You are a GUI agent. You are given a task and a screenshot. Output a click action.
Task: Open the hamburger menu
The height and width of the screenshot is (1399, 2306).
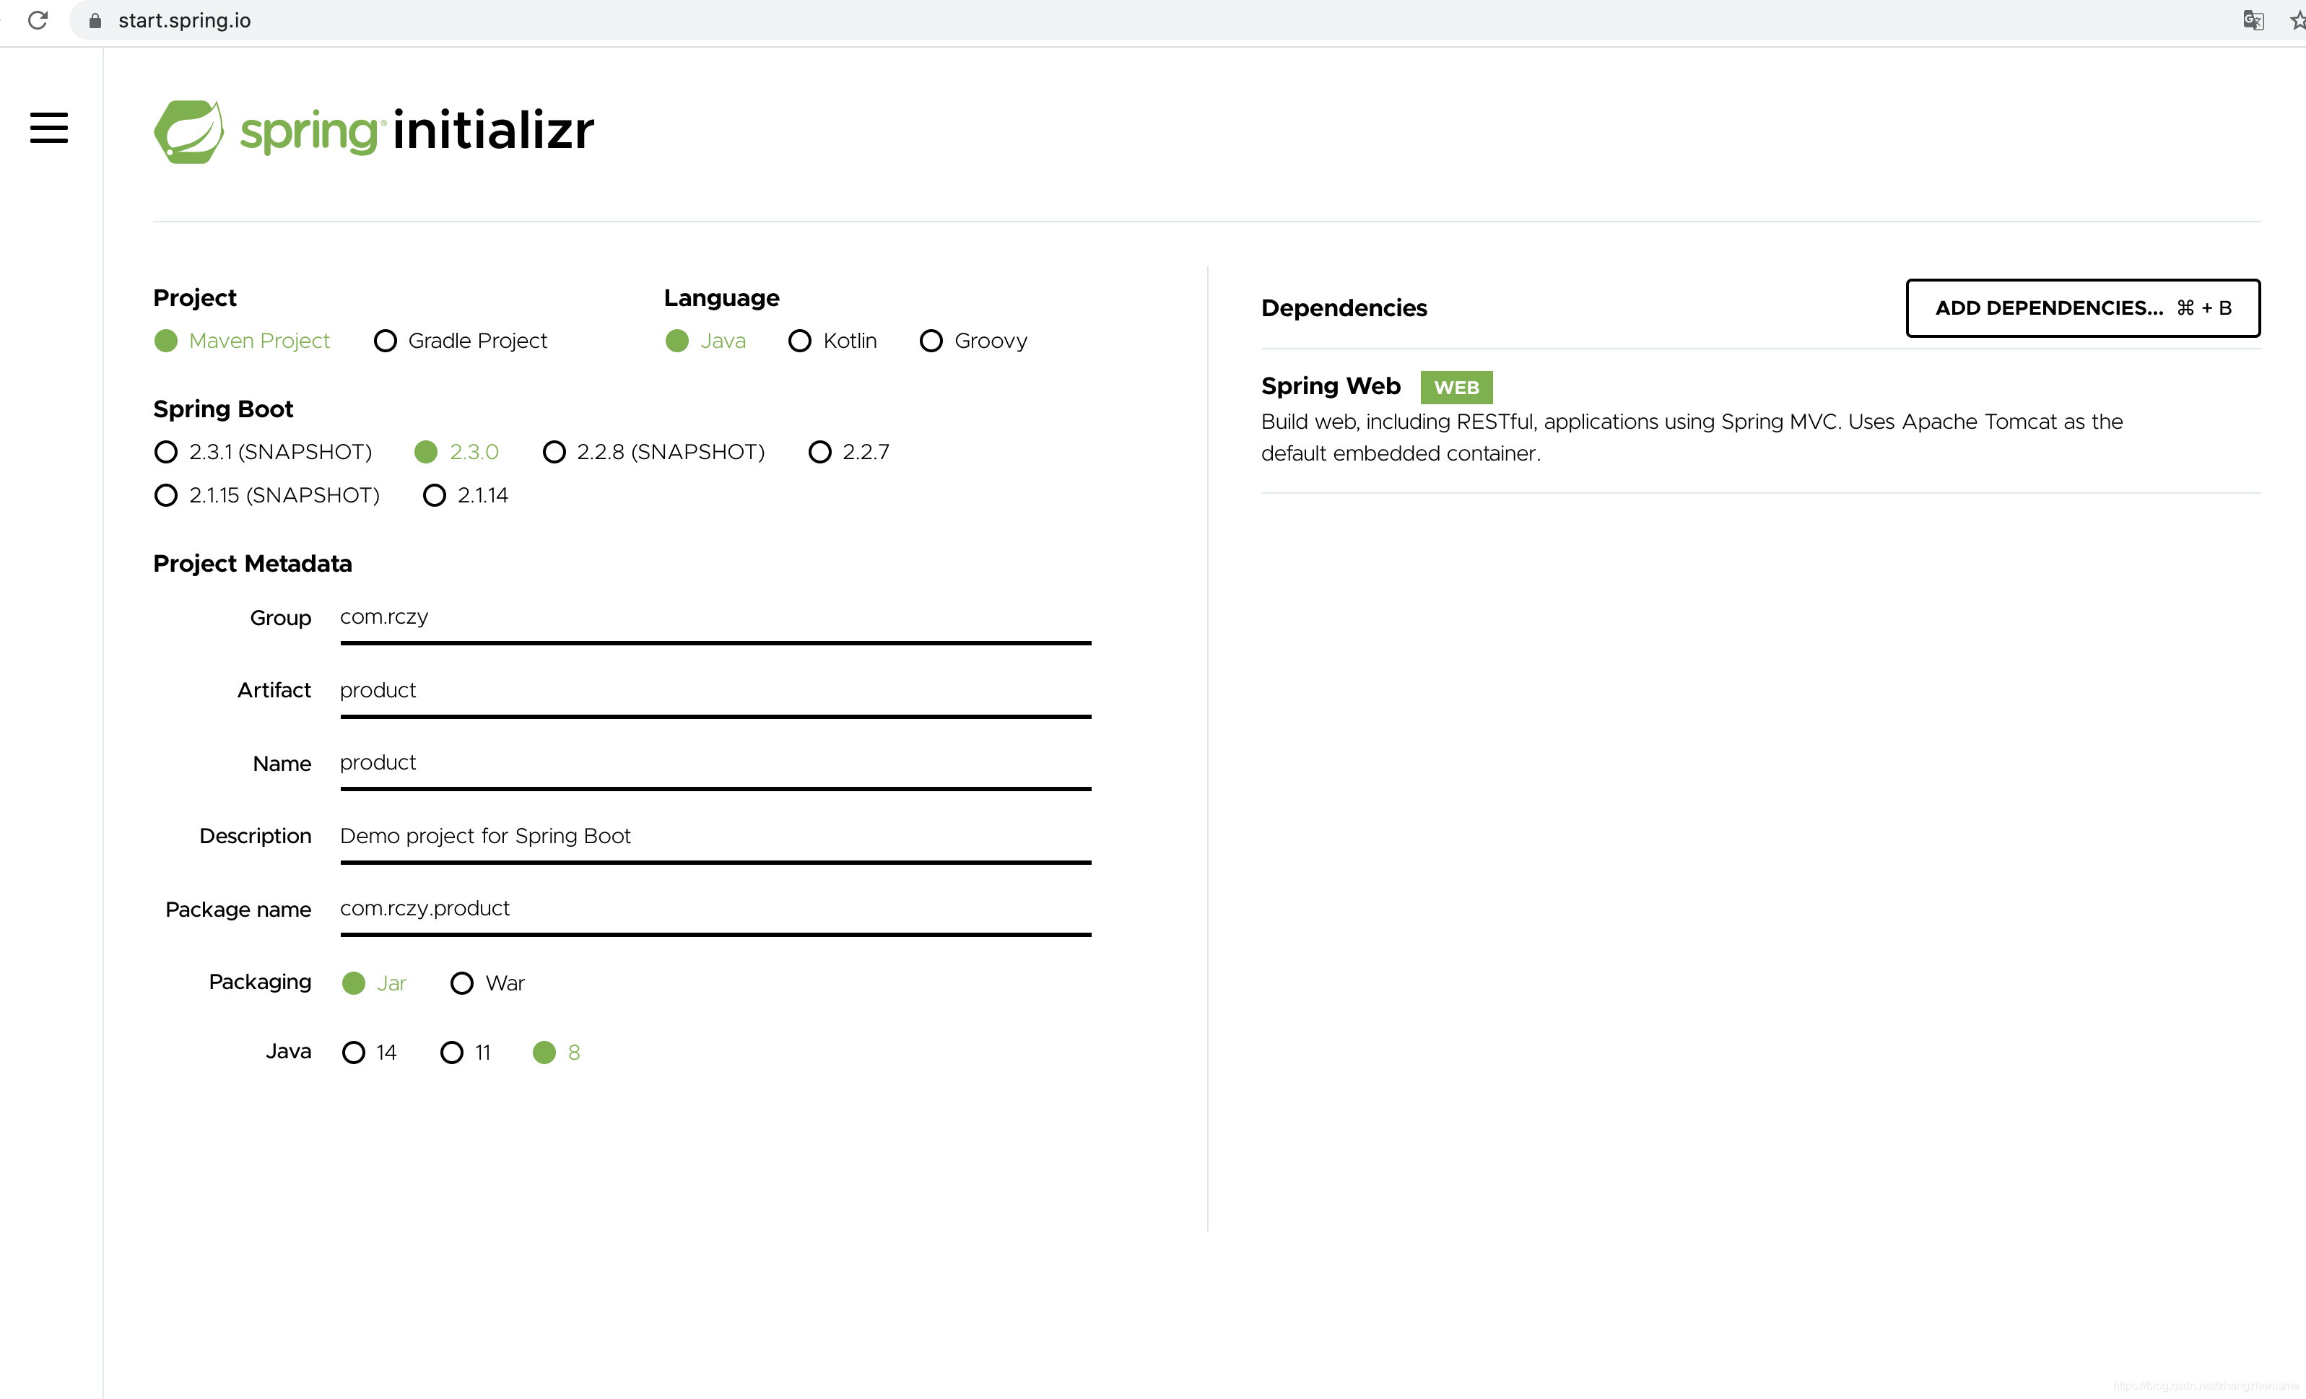[48, 128]
